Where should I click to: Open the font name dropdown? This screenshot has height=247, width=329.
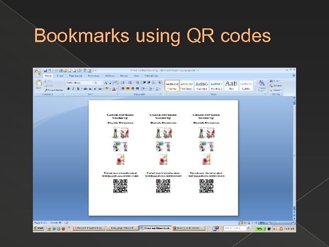(x=92, y=83)
